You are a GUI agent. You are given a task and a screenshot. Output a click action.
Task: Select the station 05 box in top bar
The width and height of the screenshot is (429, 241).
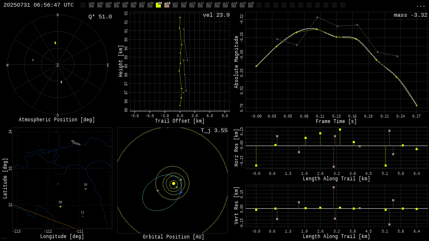[x=125, y=5]
